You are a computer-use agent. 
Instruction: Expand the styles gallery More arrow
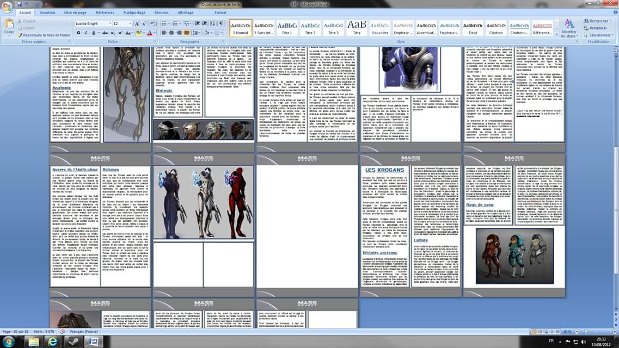click(557, 35)
